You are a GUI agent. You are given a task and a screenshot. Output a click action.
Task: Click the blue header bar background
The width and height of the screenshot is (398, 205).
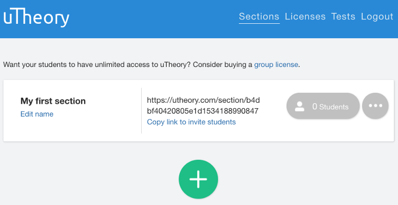pyautogui.click(x=152, y=19)
